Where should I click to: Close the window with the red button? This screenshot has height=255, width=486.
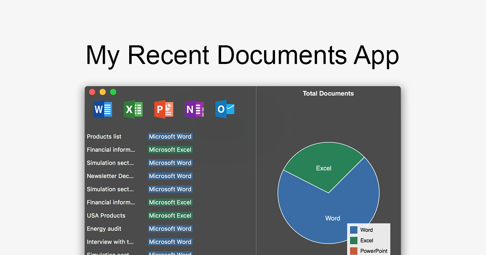(92, 92)
